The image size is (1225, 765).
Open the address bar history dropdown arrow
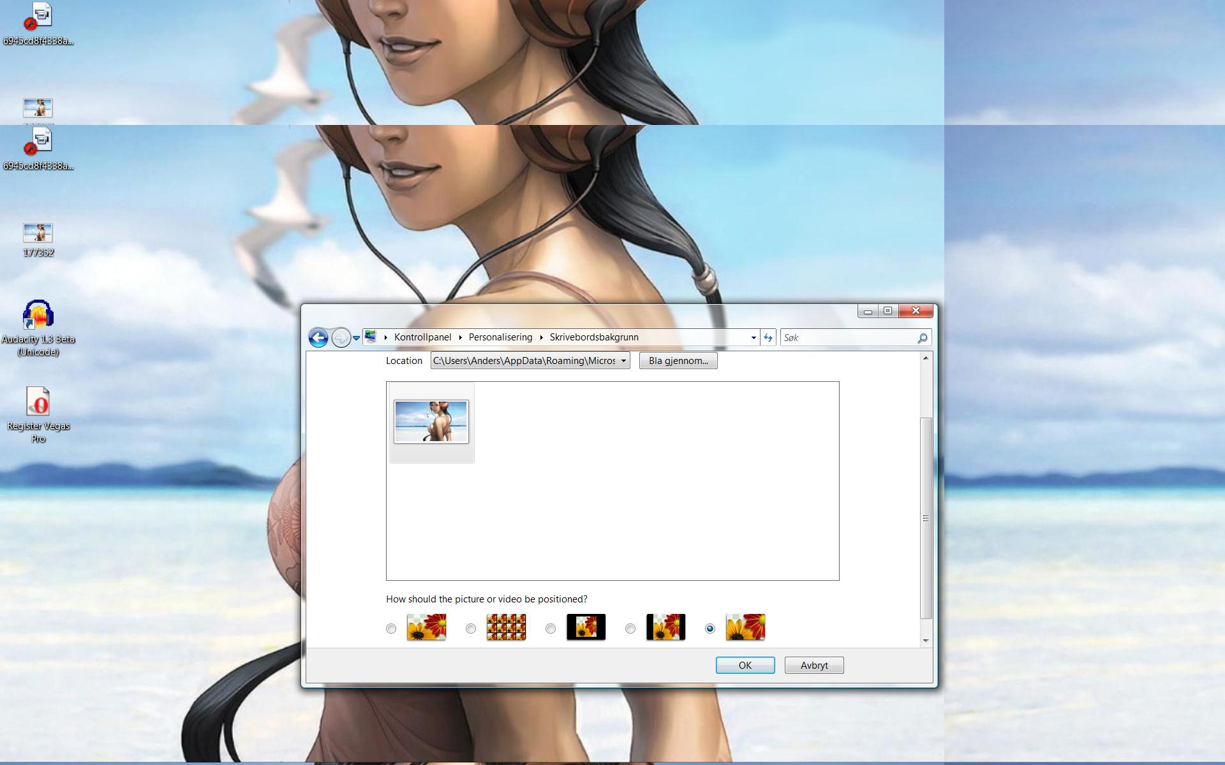click(x=754, y=338)
